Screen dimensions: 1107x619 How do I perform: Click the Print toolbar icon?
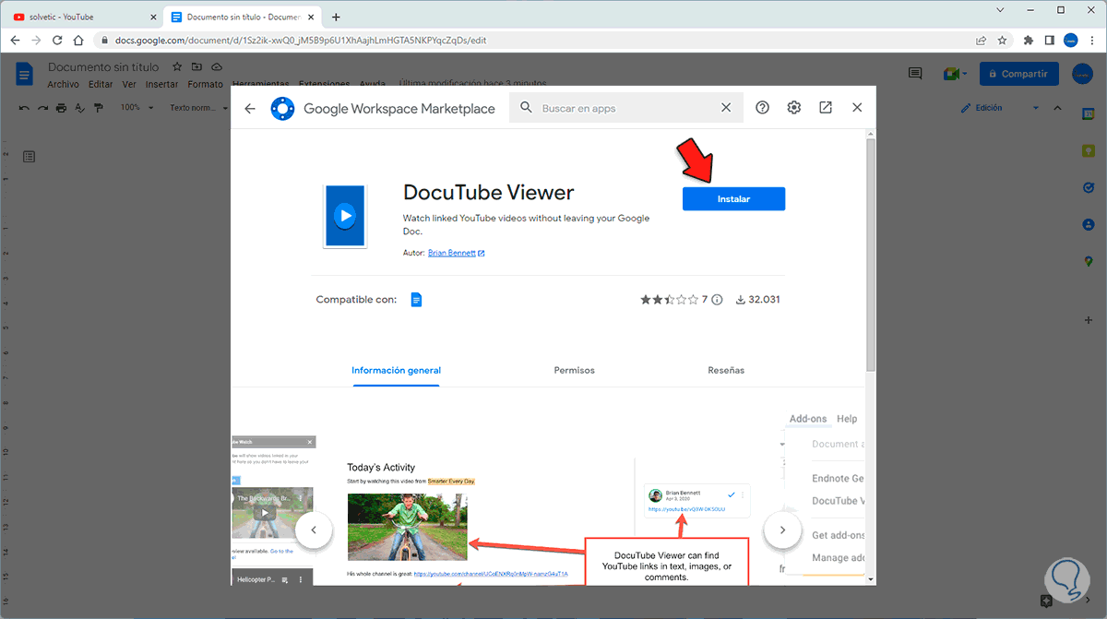click(x=61, y=108)
